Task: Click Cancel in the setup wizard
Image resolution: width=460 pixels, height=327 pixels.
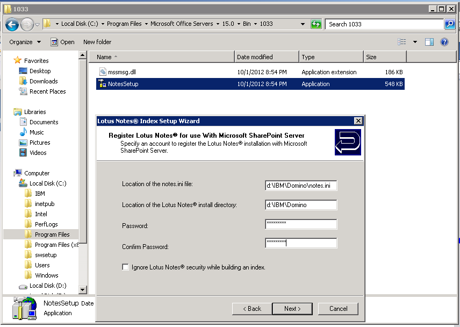Action: point(338,309)
